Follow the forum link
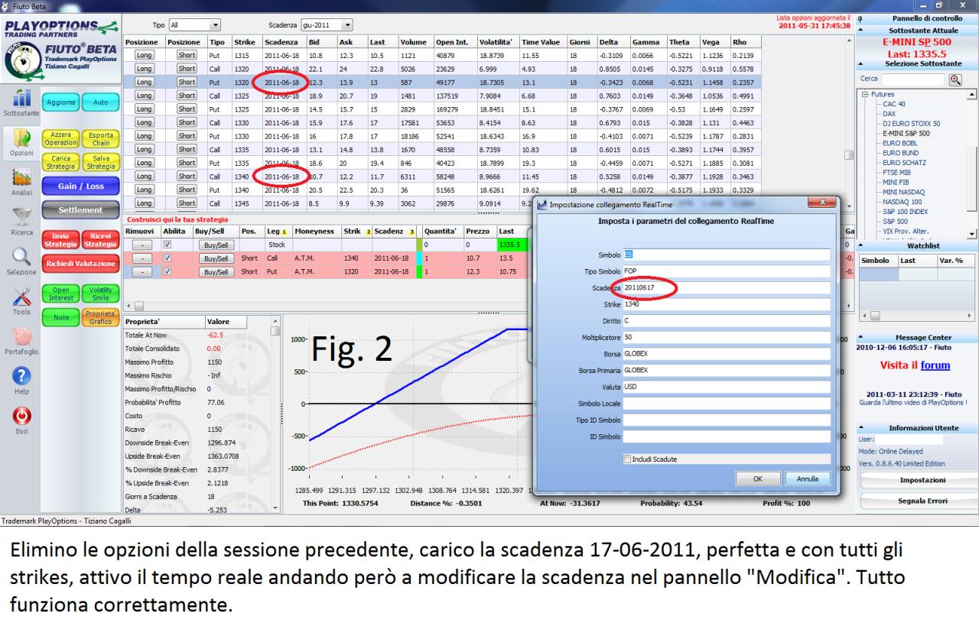The height and width of the screenshot is (636, 979). [x=935, y=365]
